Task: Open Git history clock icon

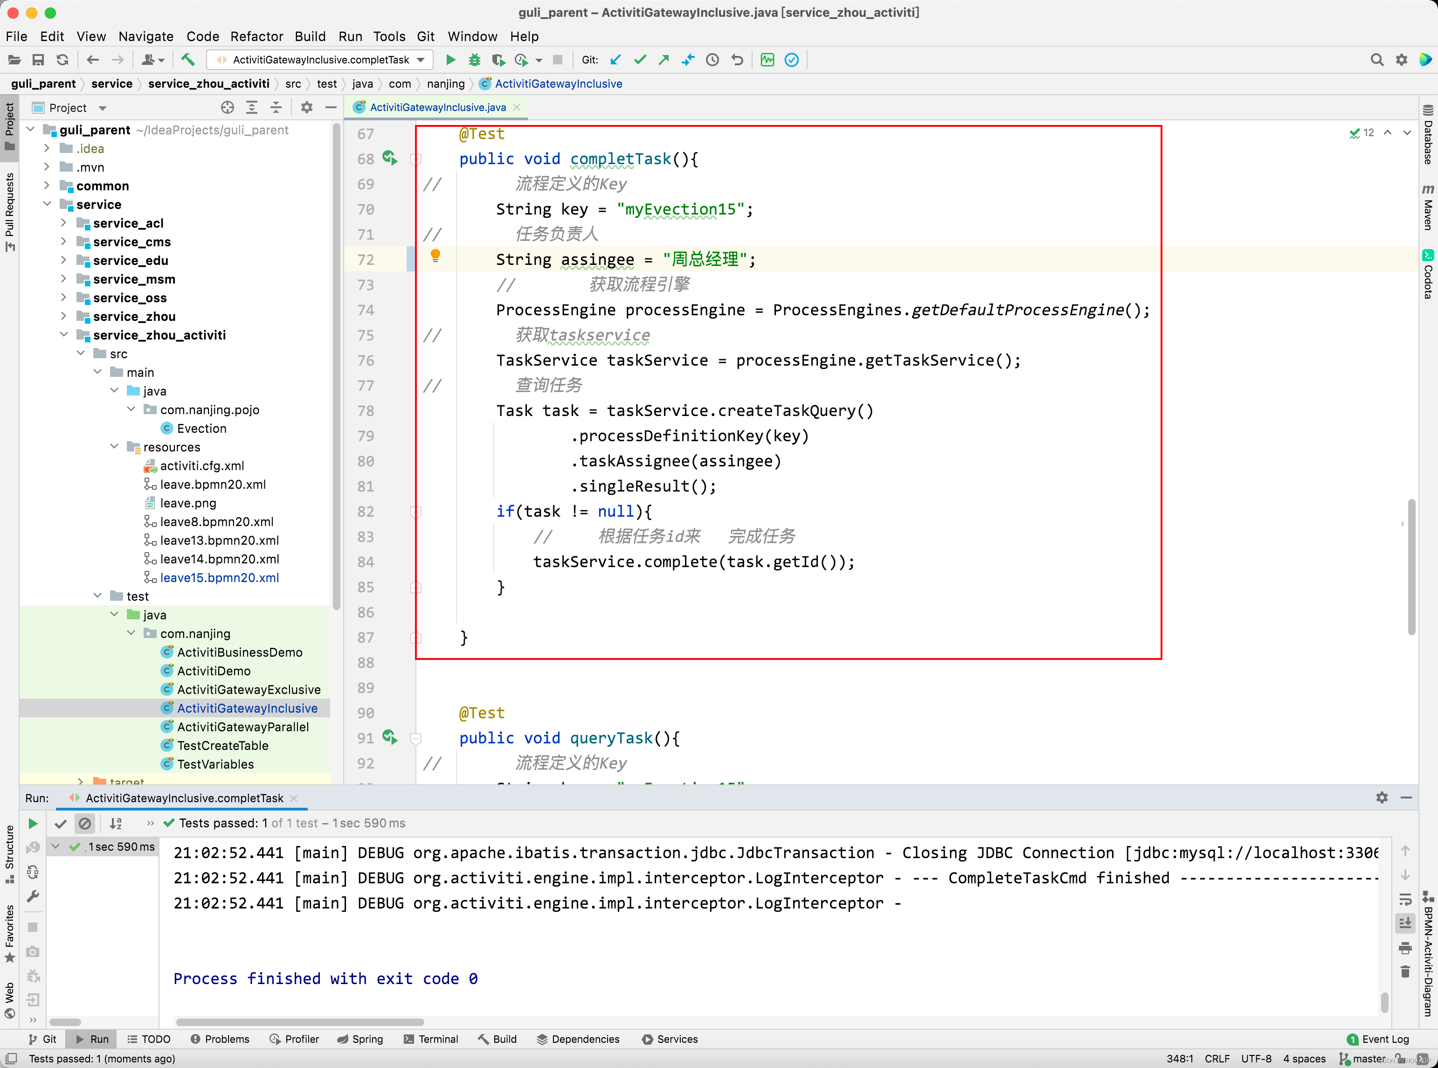Action: tap(712, 60)
